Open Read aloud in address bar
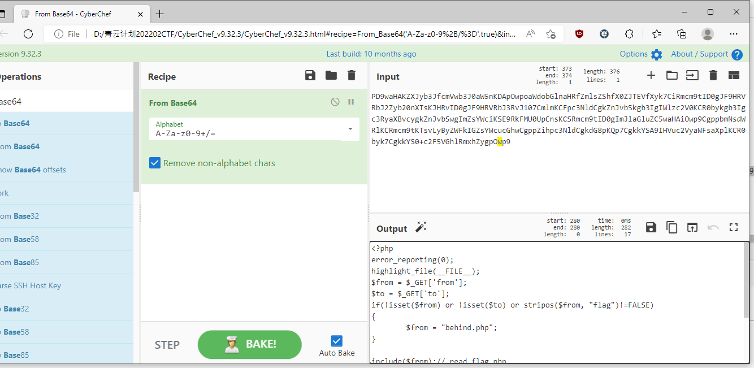 pyautogui.click(x=530, y=34)
